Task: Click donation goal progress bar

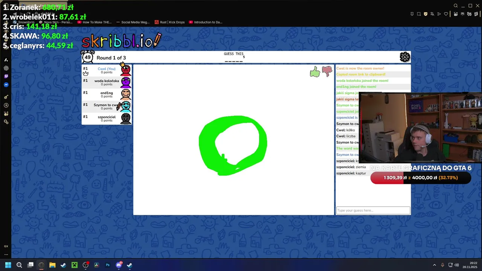Action: pyautogui.click(x=421, y=178)
